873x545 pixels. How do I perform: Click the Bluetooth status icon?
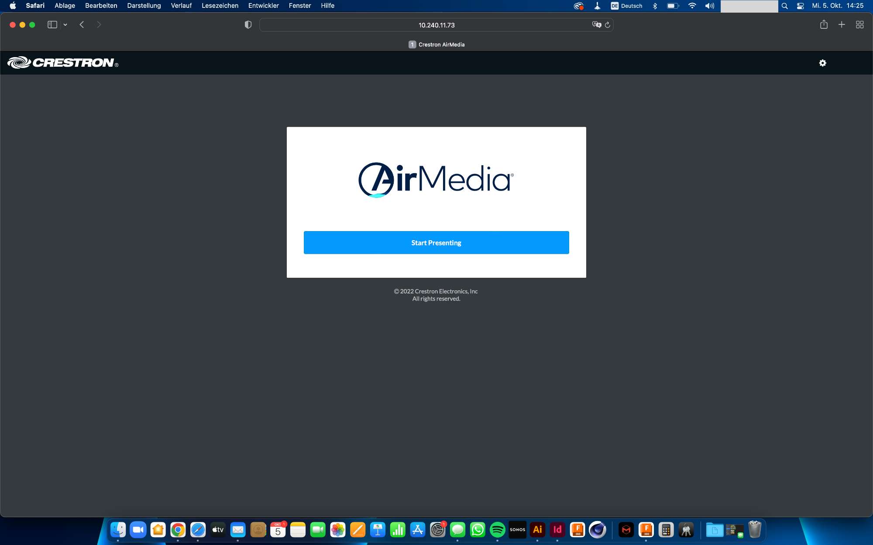point(655,6)
